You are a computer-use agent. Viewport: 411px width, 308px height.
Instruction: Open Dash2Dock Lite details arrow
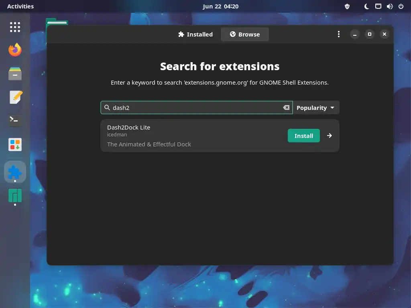(x=330, y=136)
